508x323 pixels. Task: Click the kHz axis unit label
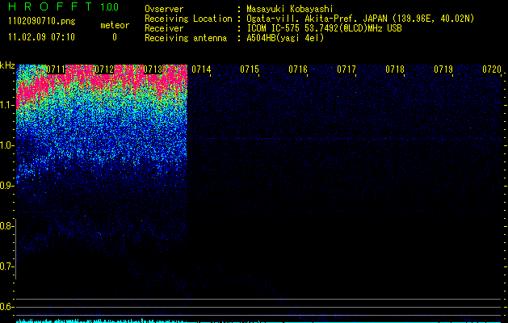click(x=7, y=65)
